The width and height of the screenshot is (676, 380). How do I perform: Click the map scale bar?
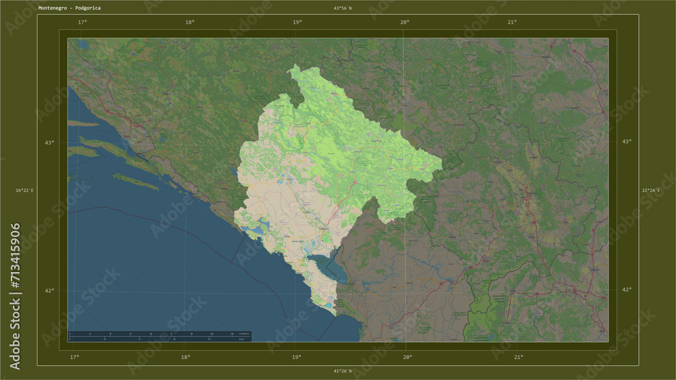(x=160, y=336)
